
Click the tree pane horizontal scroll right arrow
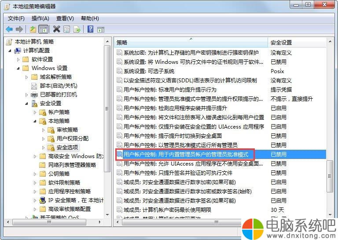(99, 222)
